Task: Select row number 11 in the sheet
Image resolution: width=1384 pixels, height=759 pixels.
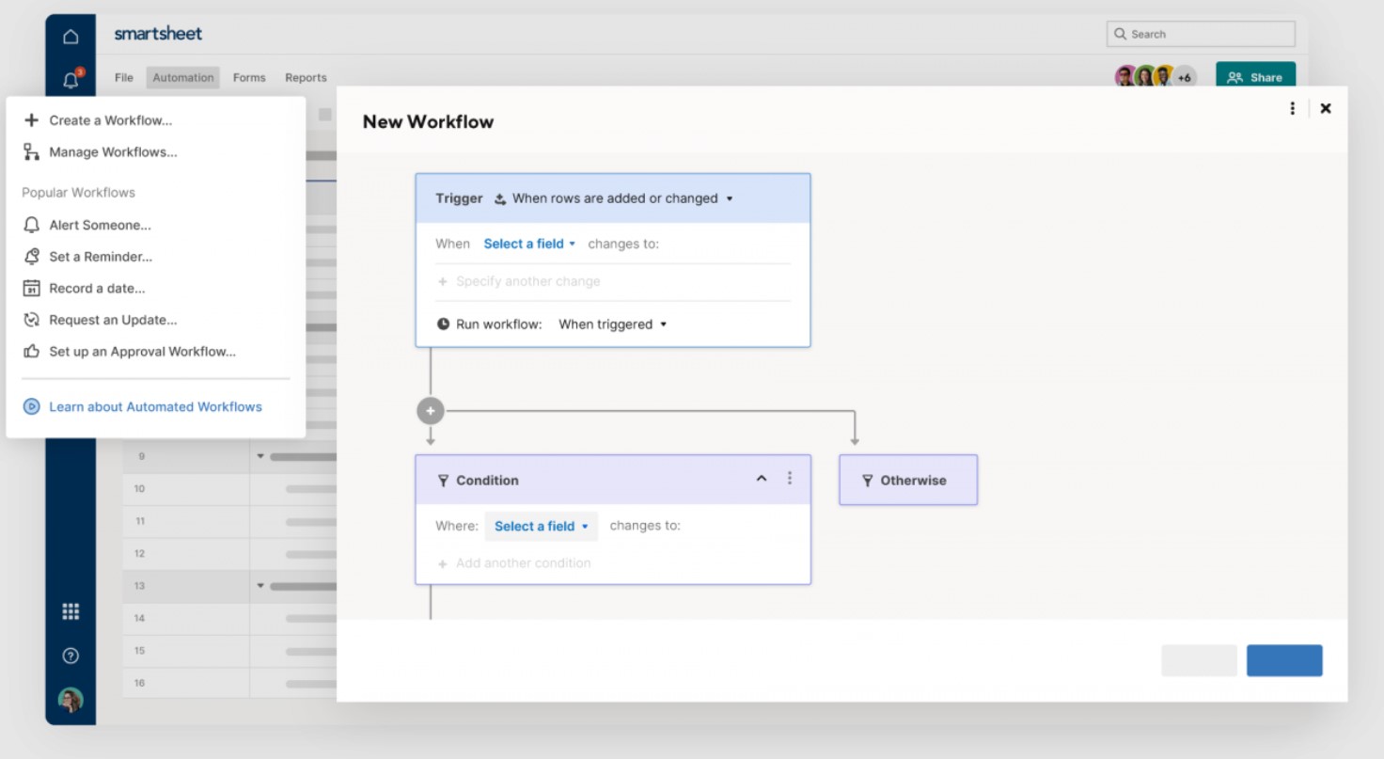Action: tap(139, 521)
